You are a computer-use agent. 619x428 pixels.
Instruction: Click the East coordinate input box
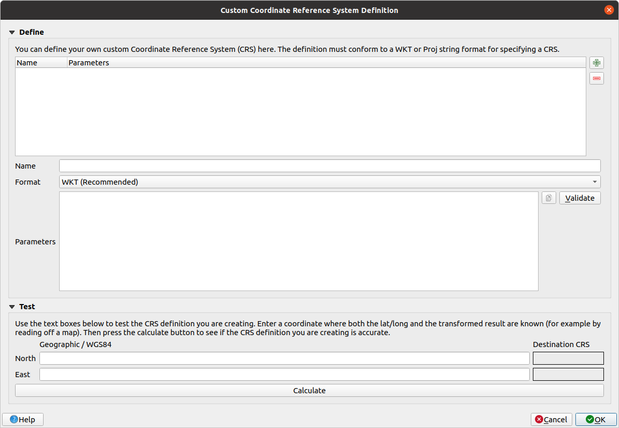coord(284,375)
